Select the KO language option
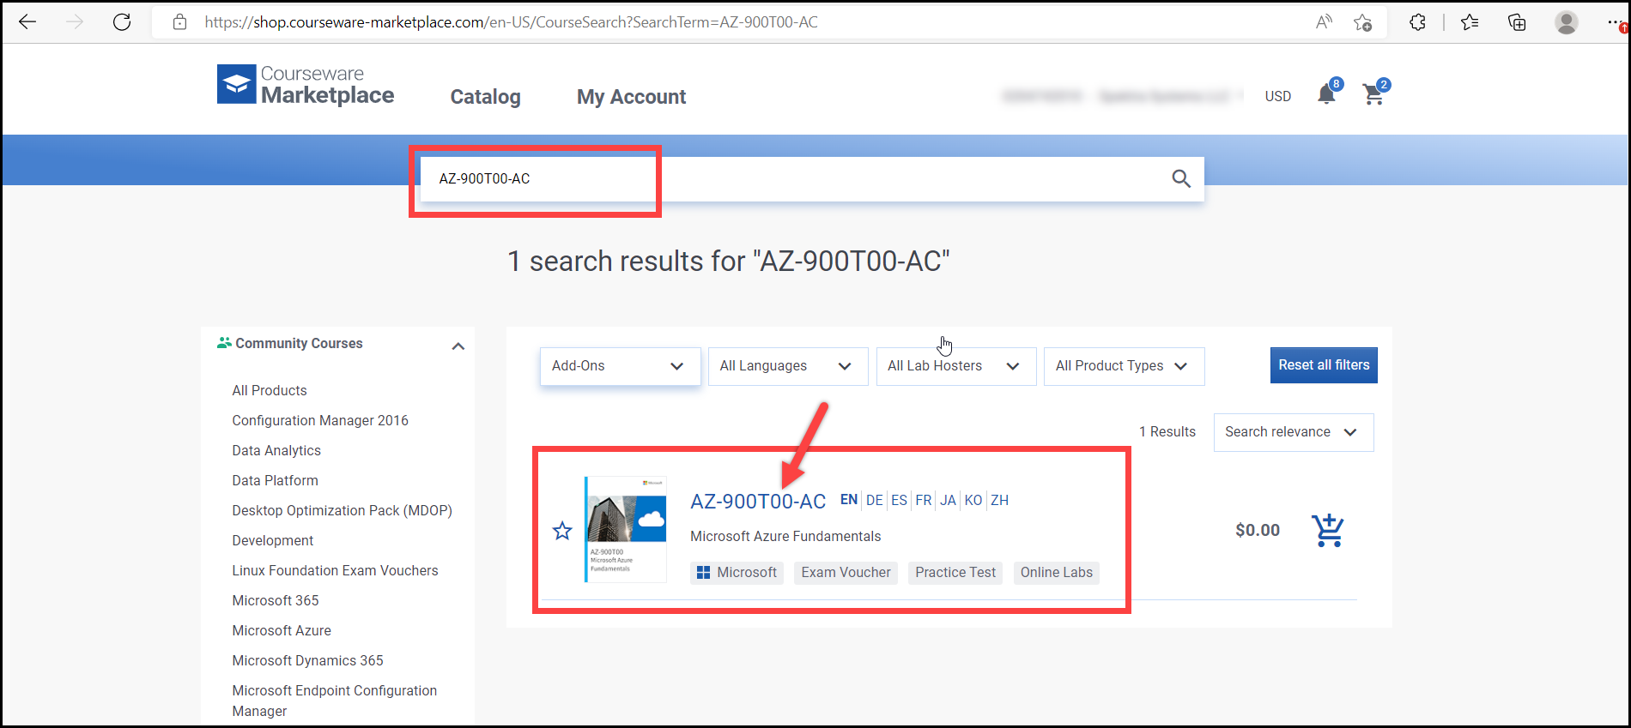The height and width of the screenshot is (728, 1631). coord(973,500)
